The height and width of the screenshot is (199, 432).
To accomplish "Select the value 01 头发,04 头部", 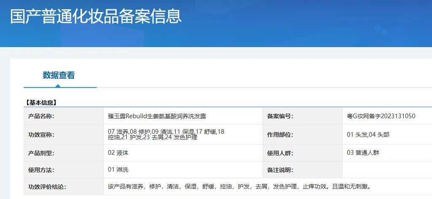I will [368, 135].
